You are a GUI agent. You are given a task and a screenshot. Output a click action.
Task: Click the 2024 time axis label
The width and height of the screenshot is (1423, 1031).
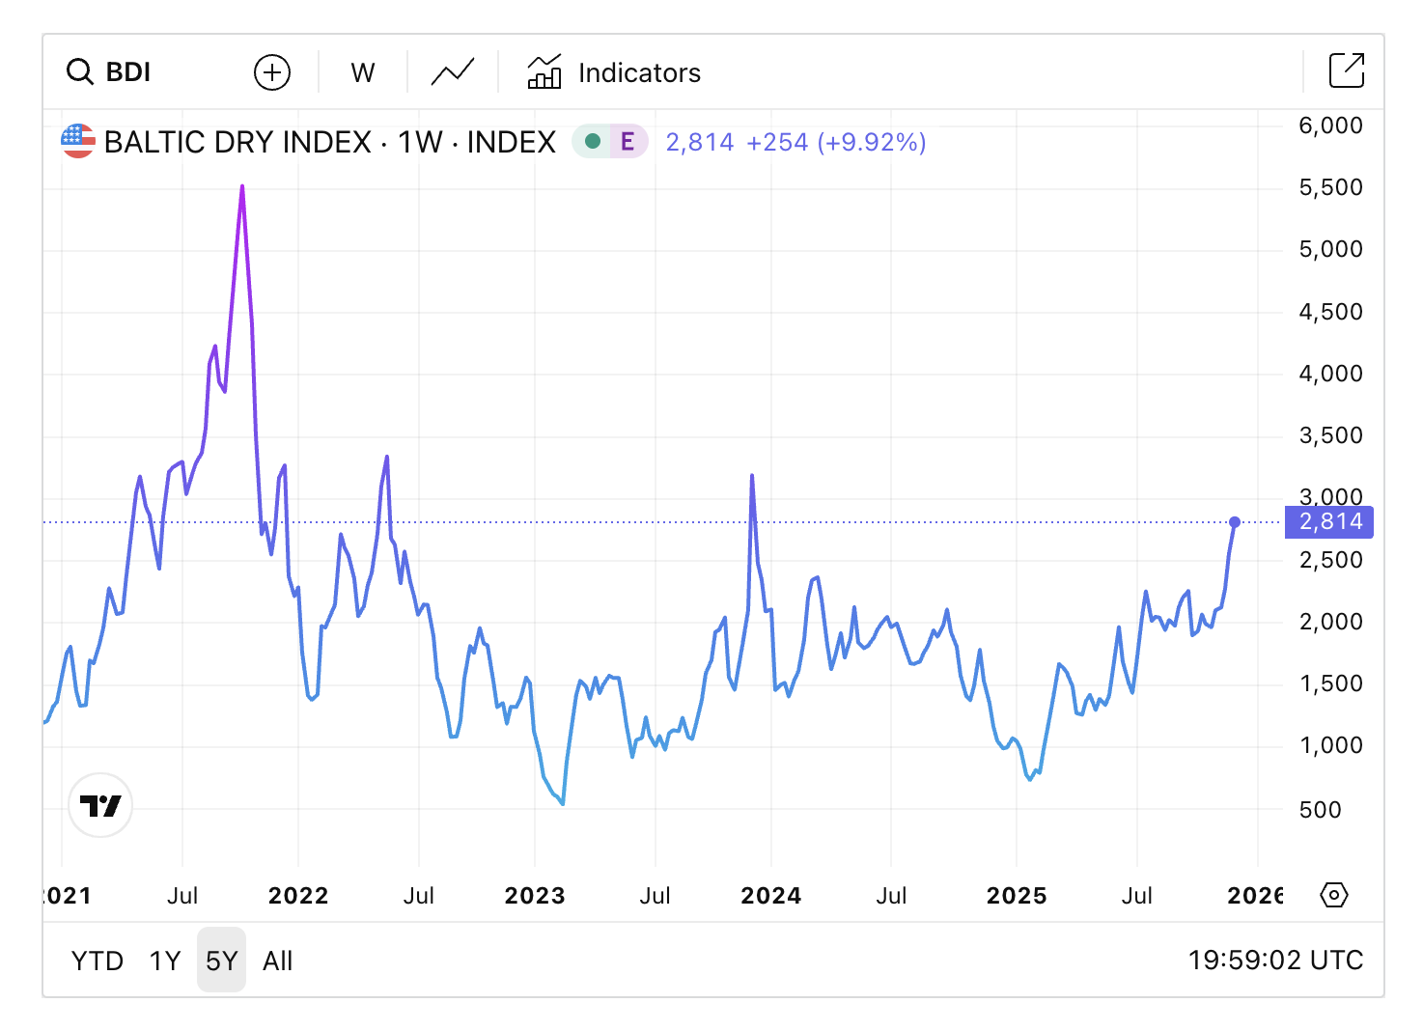click(x=771, y=896)
